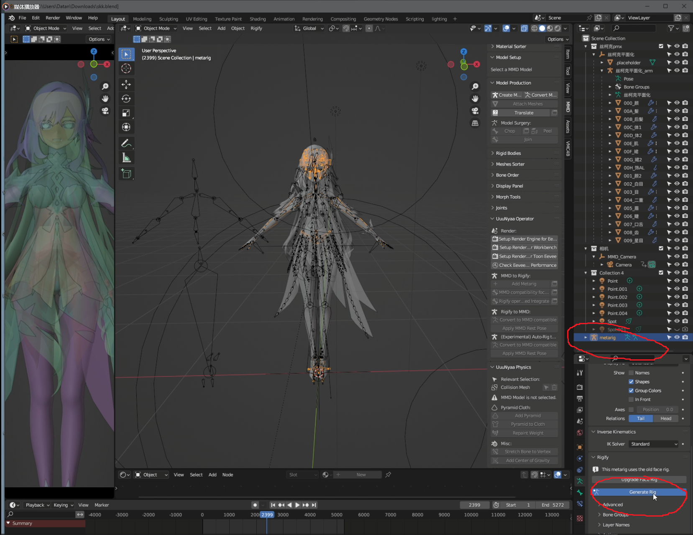Enable the In Front checkbox
The image size is (693, 535).
tap(631, 399)
